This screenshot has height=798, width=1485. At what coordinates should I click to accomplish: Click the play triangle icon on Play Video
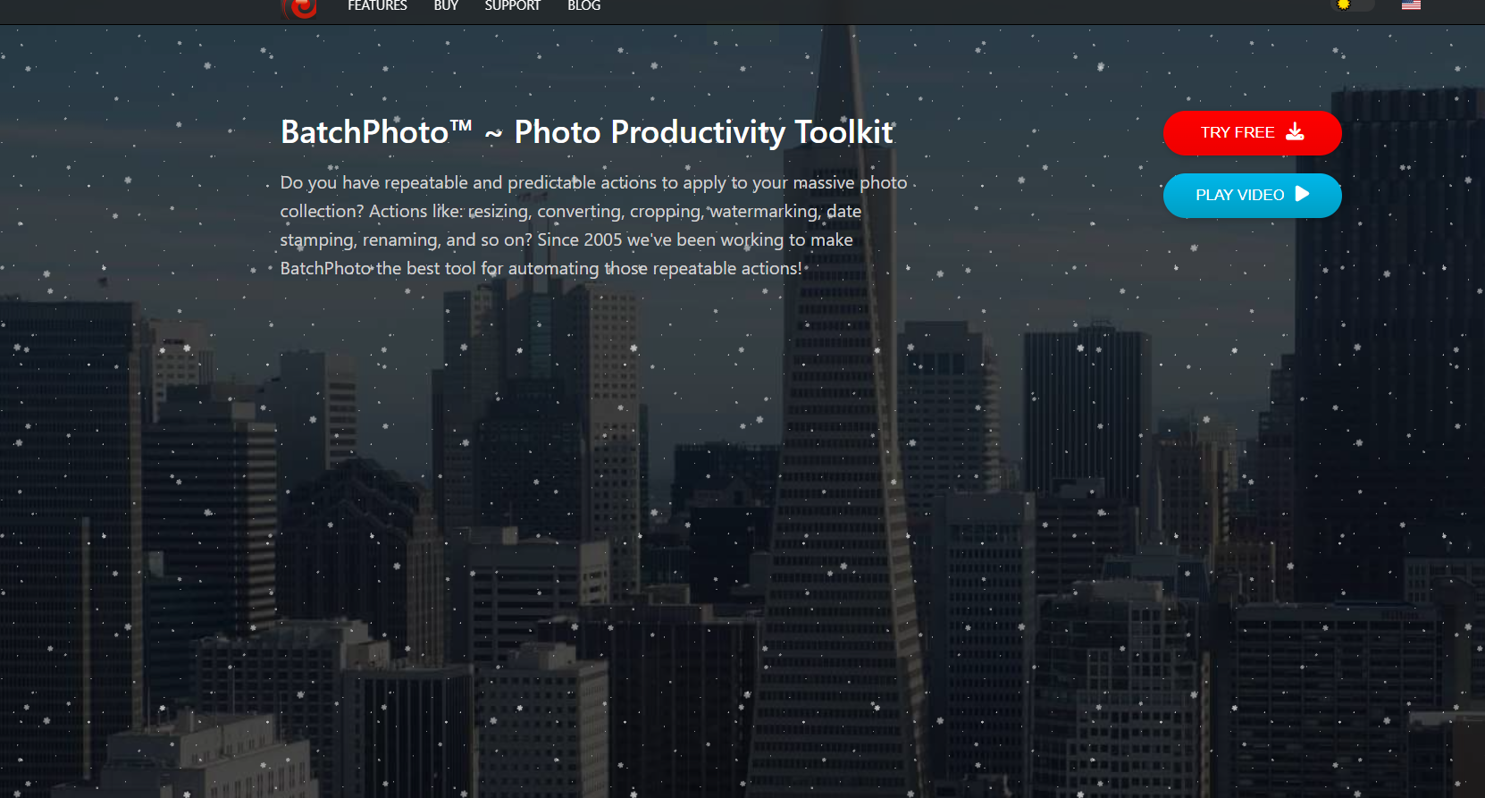click(x=1302, y=194)
